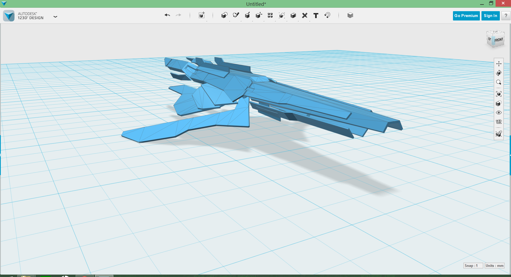Expand the 123D Design application menu
Screen dimensions: 511x277
(x=55, y=16)
